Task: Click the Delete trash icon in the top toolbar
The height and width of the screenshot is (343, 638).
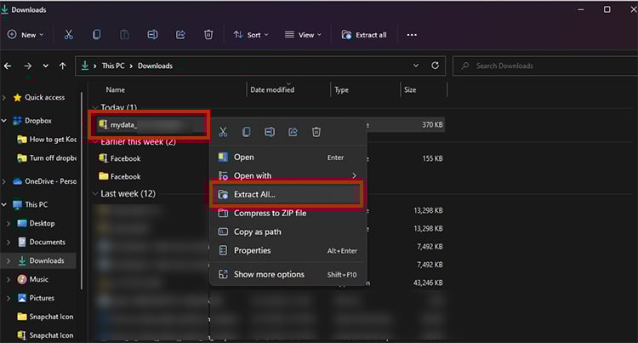Action: click(x=208, y=35)
